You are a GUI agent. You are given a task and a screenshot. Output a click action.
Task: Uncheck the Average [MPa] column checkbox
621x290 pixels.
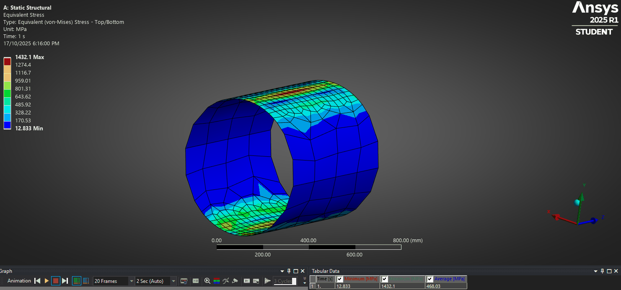[430, 279]
